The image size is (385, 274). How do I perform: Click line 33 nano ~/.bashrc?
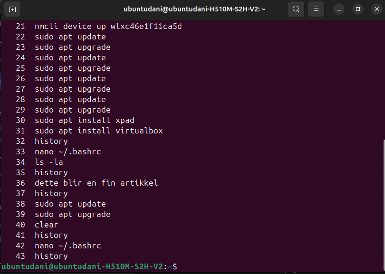tap(58, 151)
